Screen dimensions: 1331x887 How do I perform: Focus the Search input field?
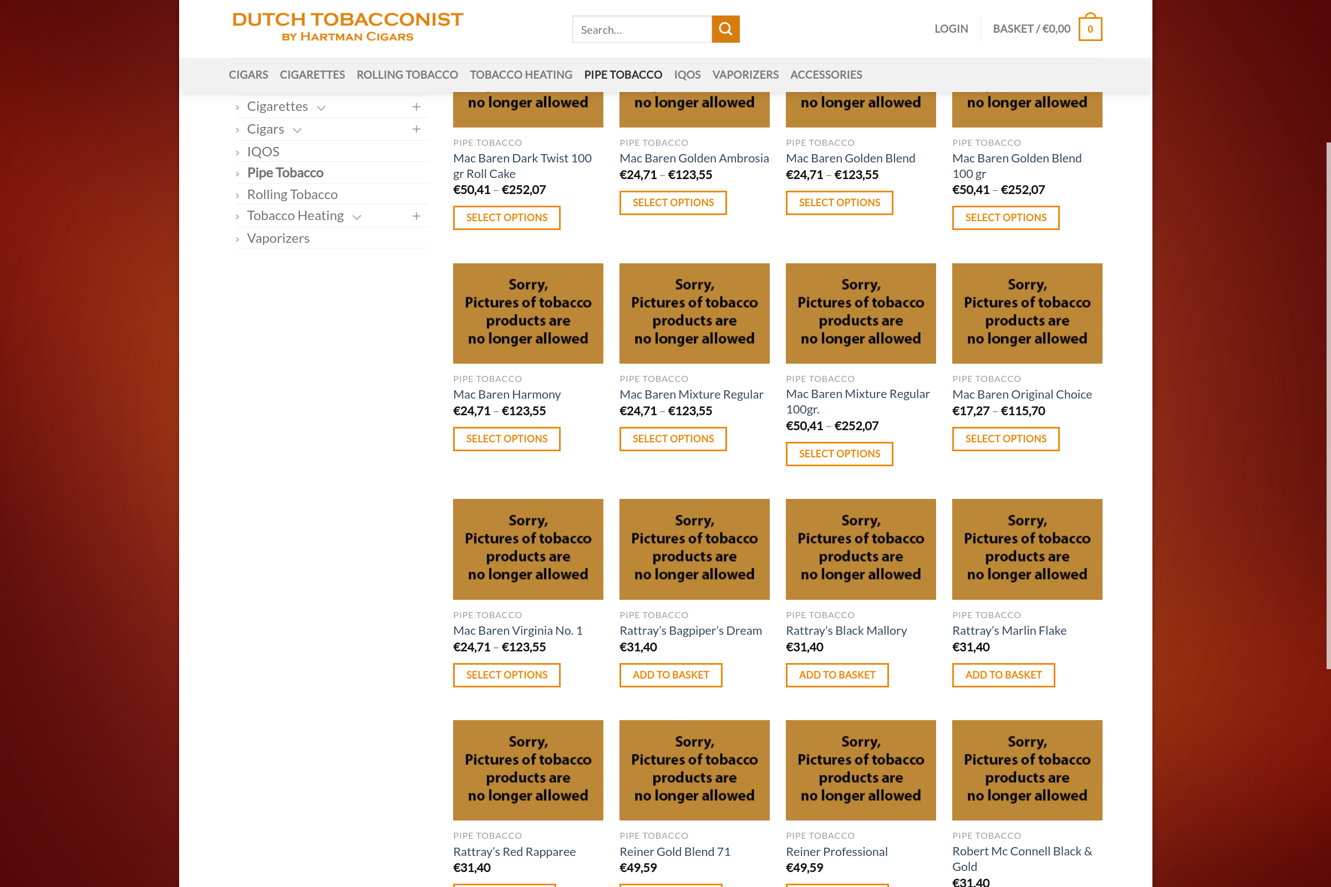coord(642,29)
